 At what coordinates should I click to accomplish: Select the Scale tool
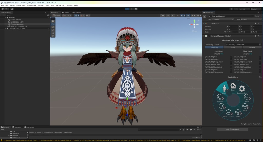[53, 30]
